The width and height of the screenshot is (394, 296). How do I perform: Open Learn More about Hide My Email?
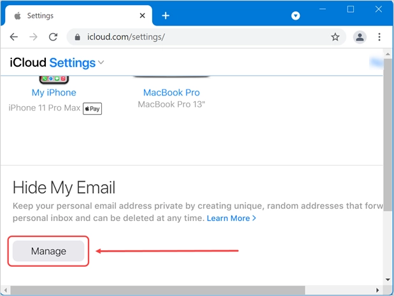[x=231, y=219]
